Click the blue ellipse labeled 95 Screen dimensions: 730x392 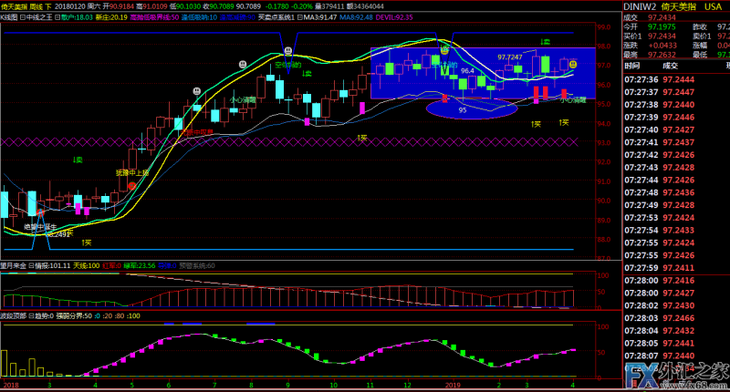(x=465, y=109)
